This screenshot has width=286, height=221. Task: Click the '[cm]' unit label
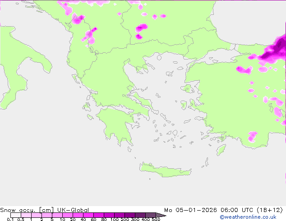47,210
